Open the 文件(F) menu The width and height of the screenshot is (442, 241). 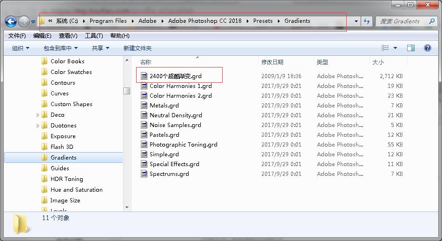[17, 35]
